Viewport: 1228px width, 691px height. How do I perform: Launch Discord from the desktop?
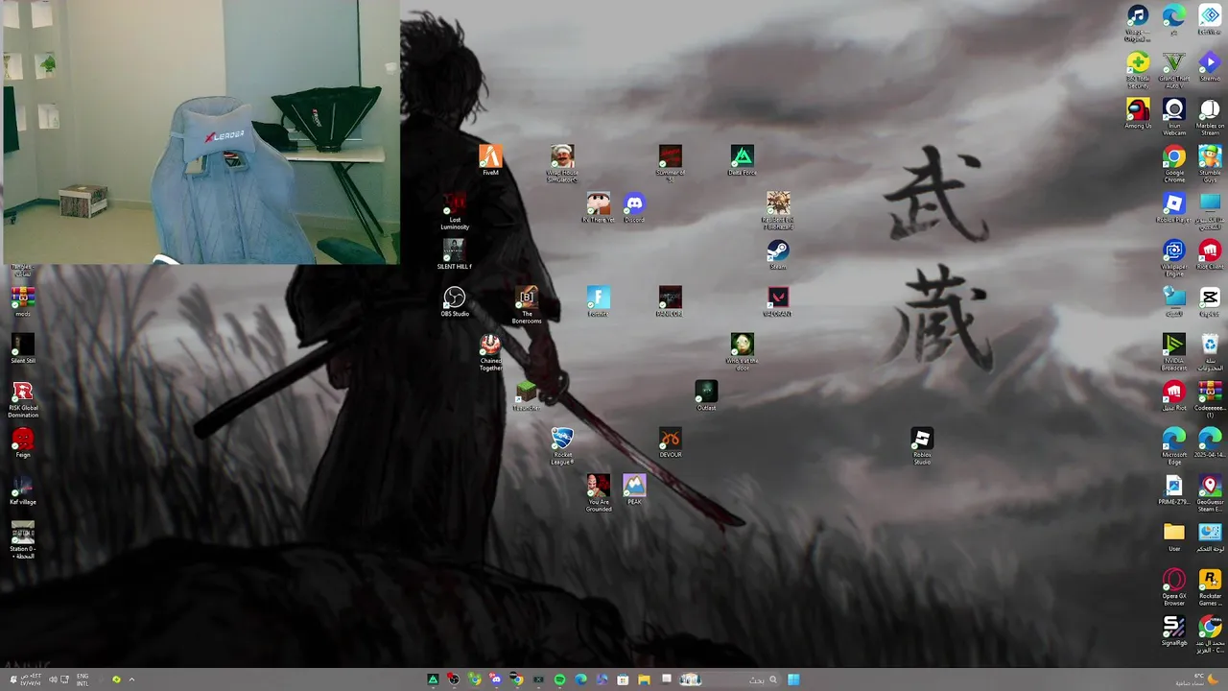634,207
